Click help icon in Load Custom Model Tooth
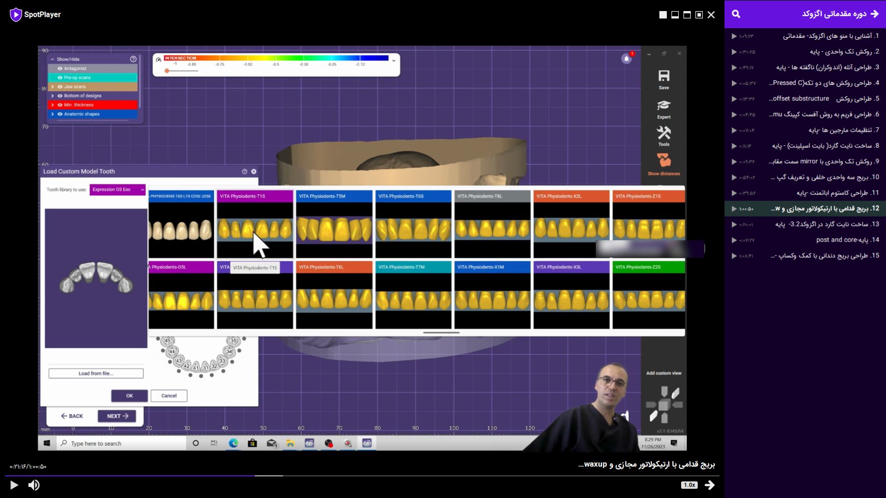Image resolution: width=886 pixels, height=498 pixels. (x=245, y=172)
